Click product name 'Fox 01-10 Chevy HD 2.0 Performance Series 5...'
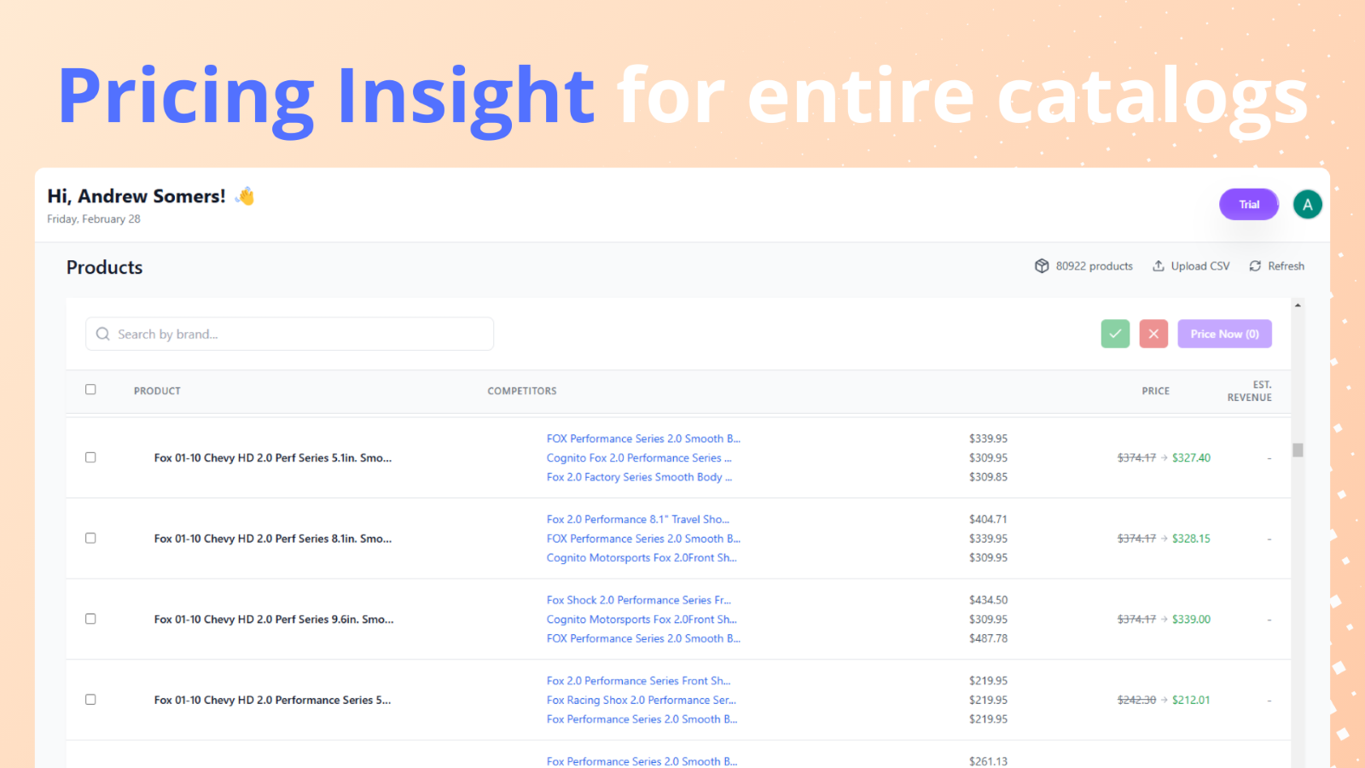This screenshot has width=1365, height=768. 273,701
